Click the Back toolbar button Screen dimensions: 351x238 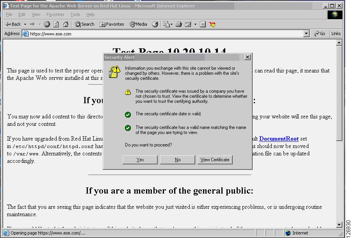(x=13, y=24)
